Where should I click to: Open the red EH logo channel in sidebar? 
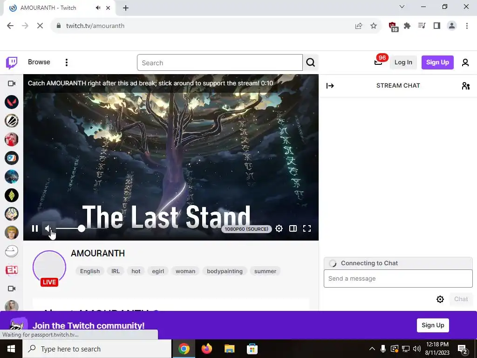pos(12,270)
